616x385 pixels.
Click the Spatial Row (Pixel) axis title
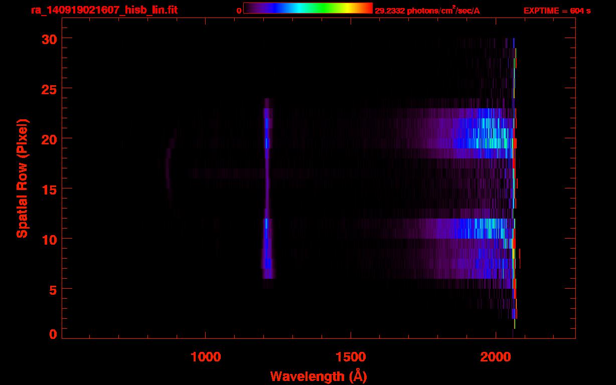[x=23, y=178]
